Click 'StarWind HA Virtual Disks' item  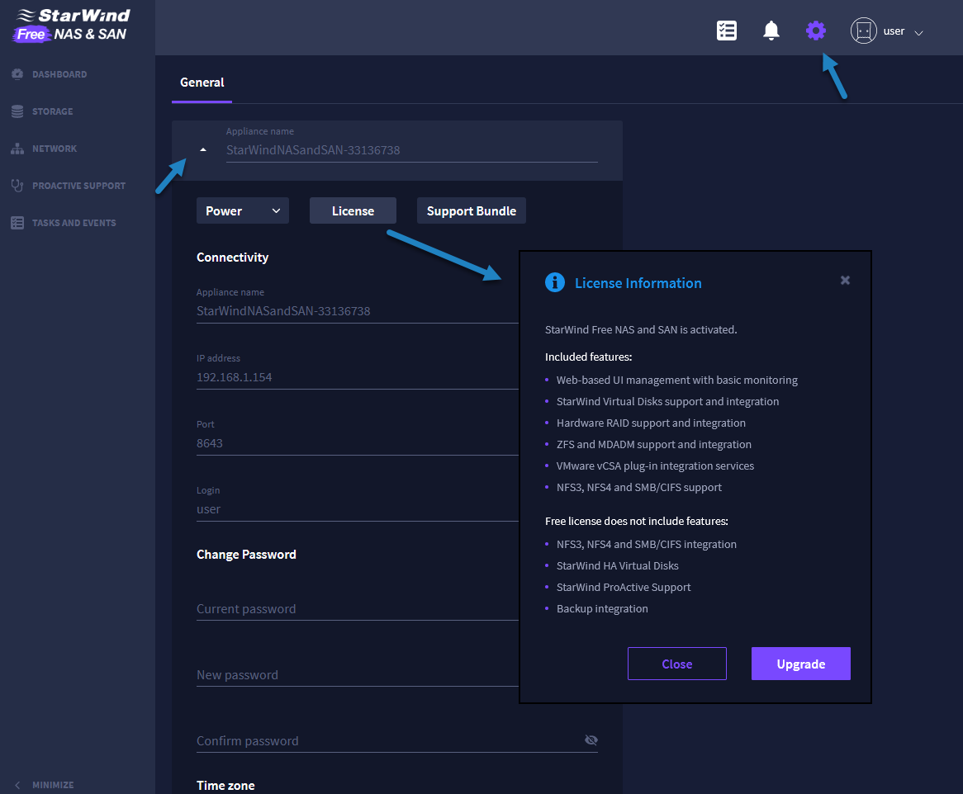617,565
